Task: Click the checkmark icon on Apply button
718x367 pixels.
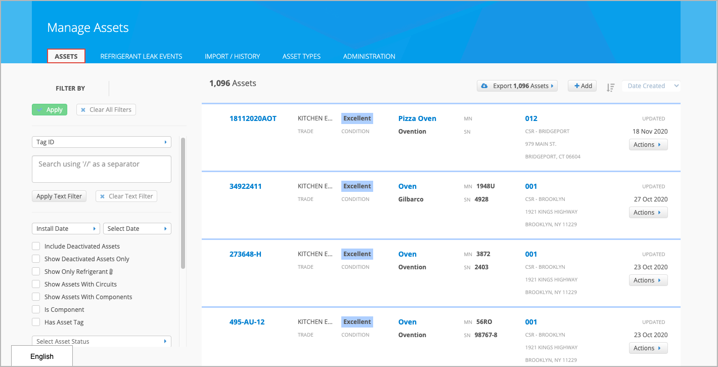Action: pos(39,110)
